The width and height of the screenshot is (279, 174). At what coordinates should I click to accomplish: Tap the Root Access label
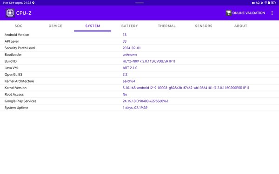[14, 95]
